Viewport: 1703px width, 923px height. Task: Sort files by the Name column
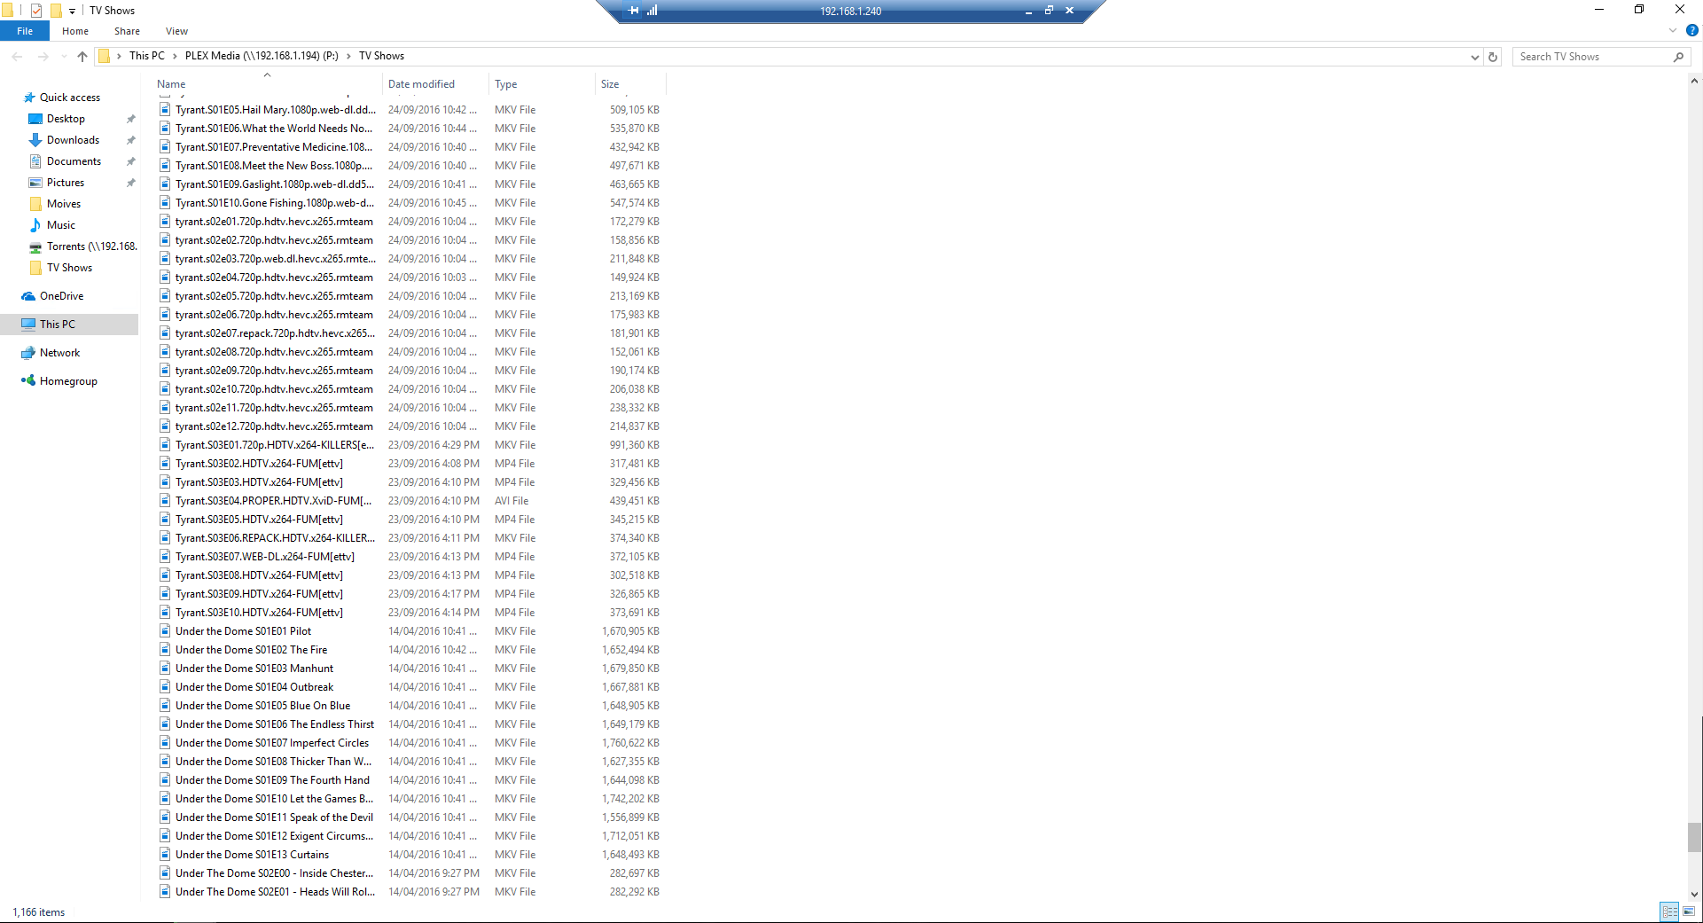267,84
